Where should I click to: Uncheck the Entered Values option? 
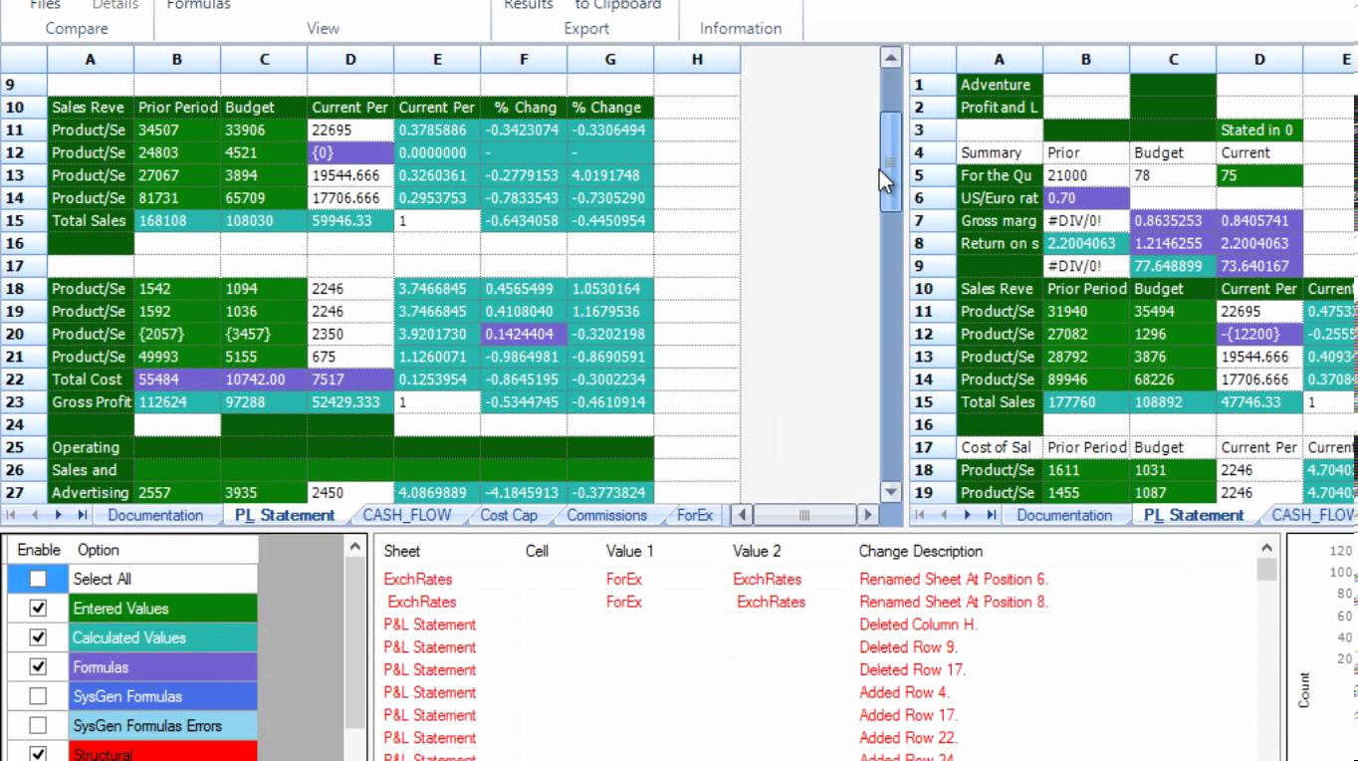point(38,608)
